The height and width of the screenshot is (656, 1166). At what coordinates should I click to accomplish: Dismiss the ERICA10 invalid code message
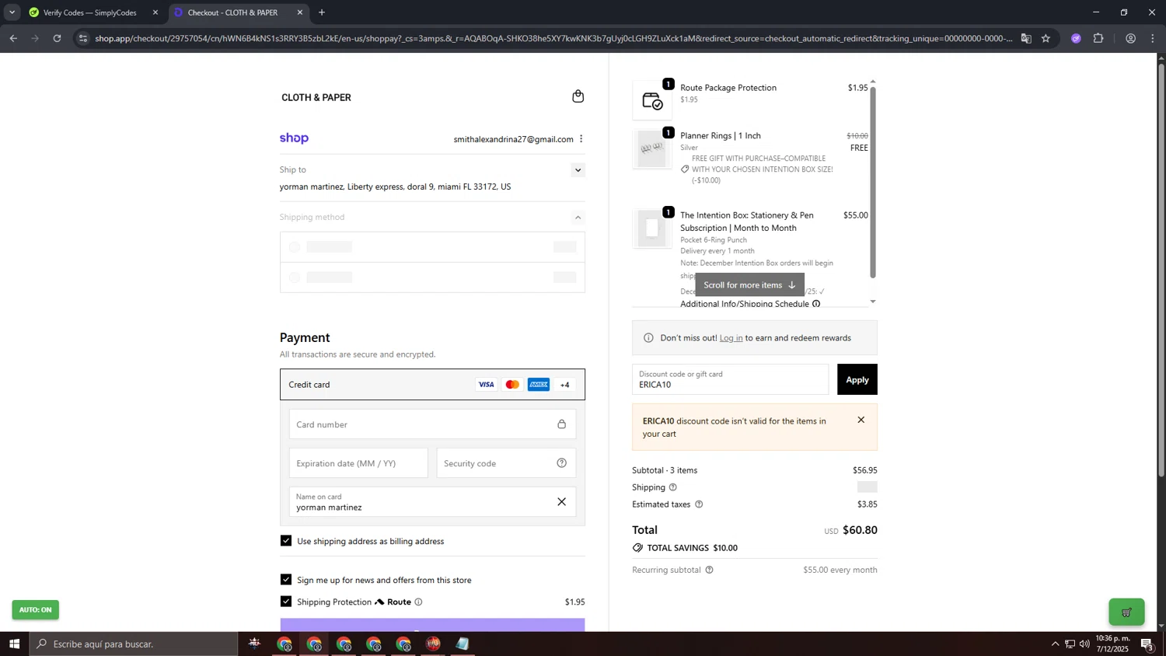(861, 420)
